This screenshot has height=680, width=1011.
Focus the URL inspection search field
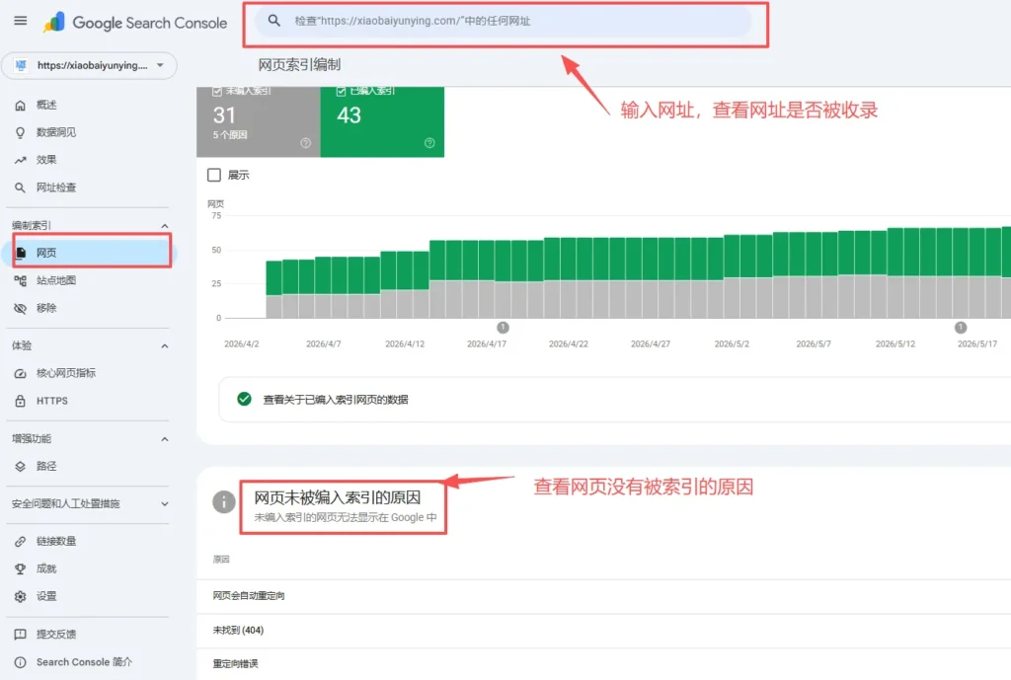pyautogui.click(x=503, y=22)
